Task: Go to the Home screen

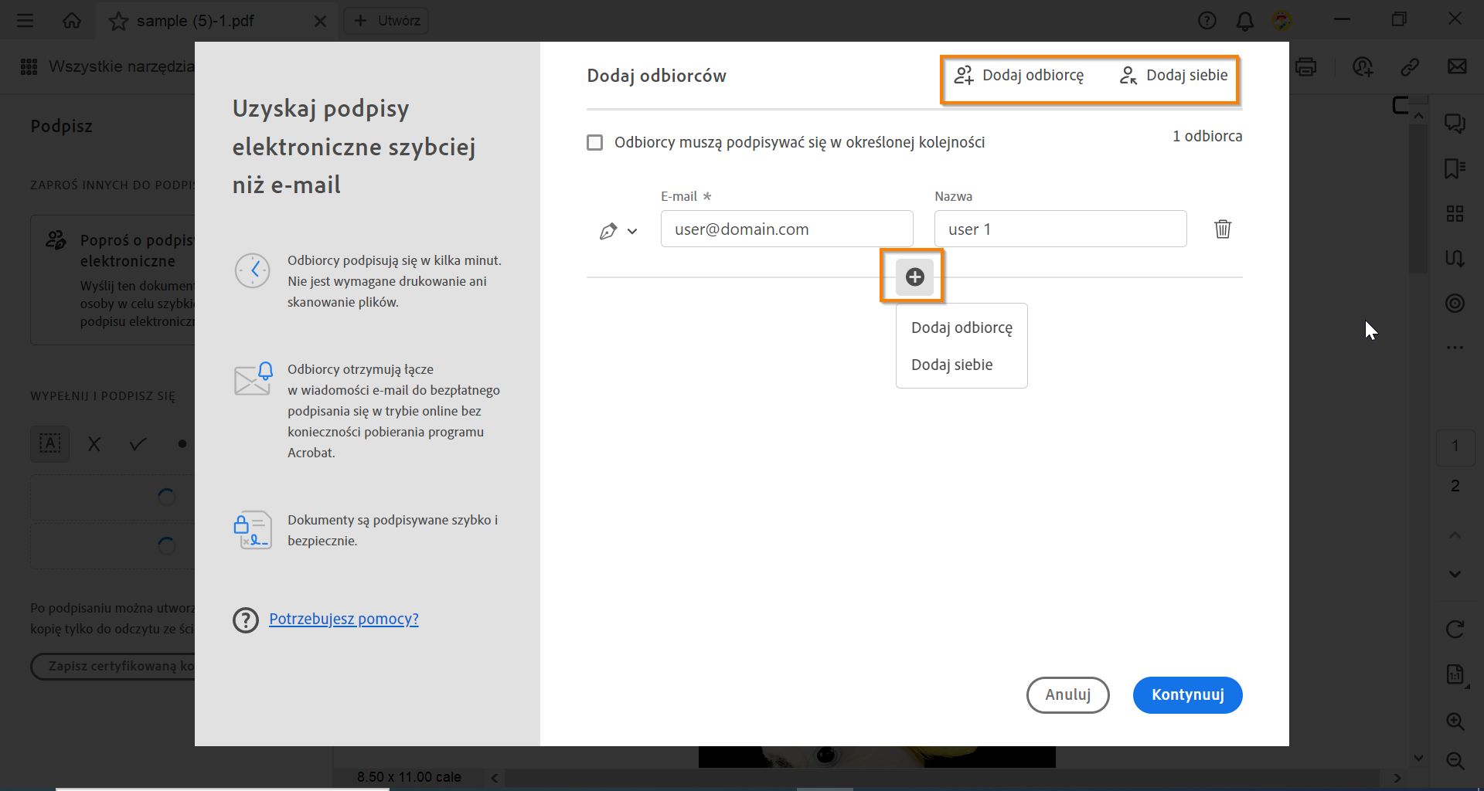Action: [72, 21]
